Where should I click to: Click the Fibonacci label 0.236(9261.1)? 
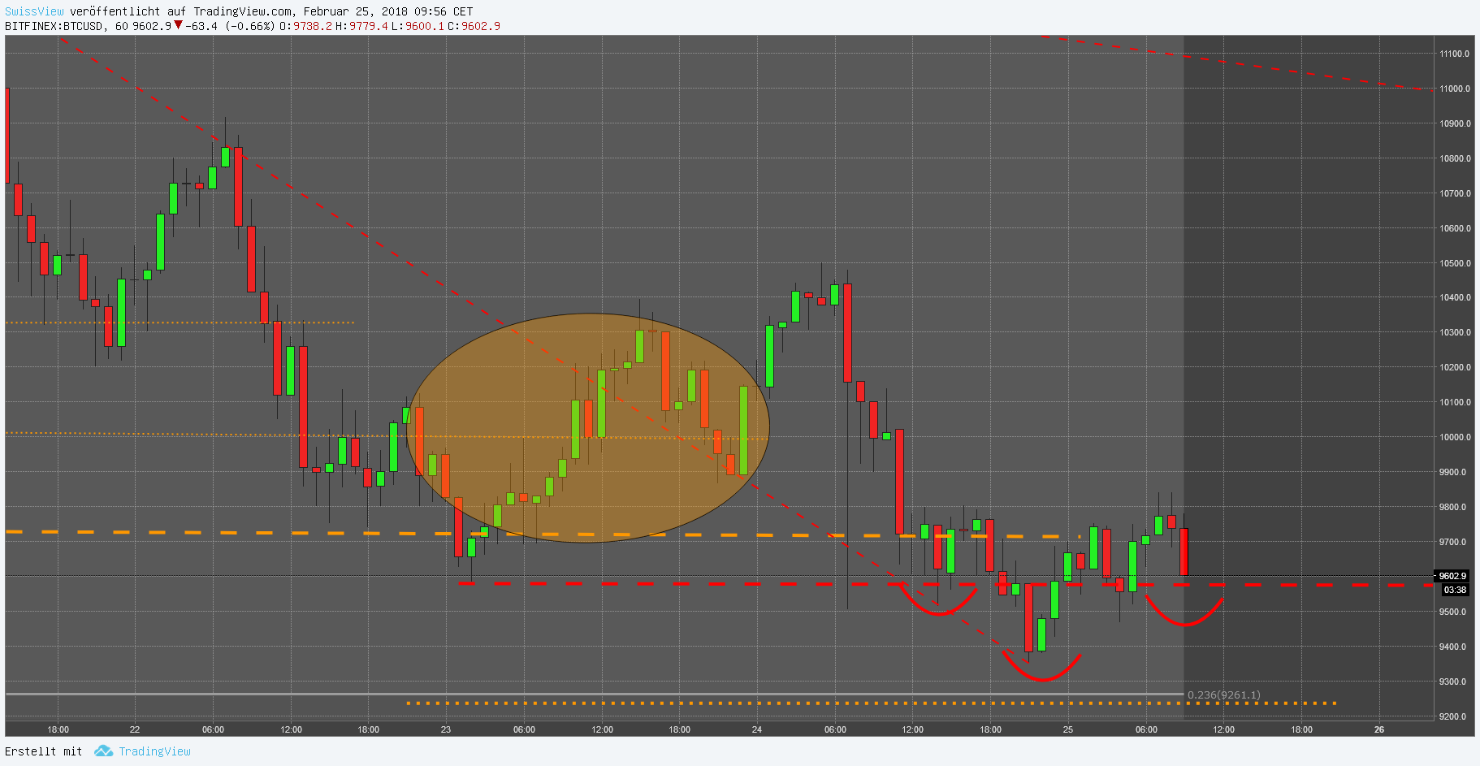[1224, 695]
